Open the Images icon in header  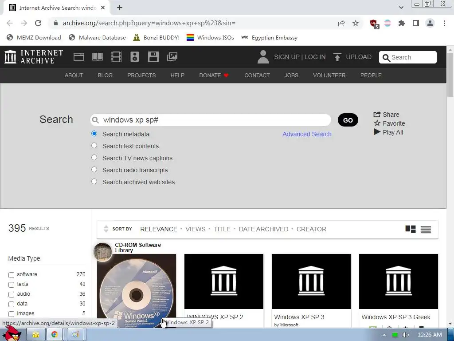172,57
